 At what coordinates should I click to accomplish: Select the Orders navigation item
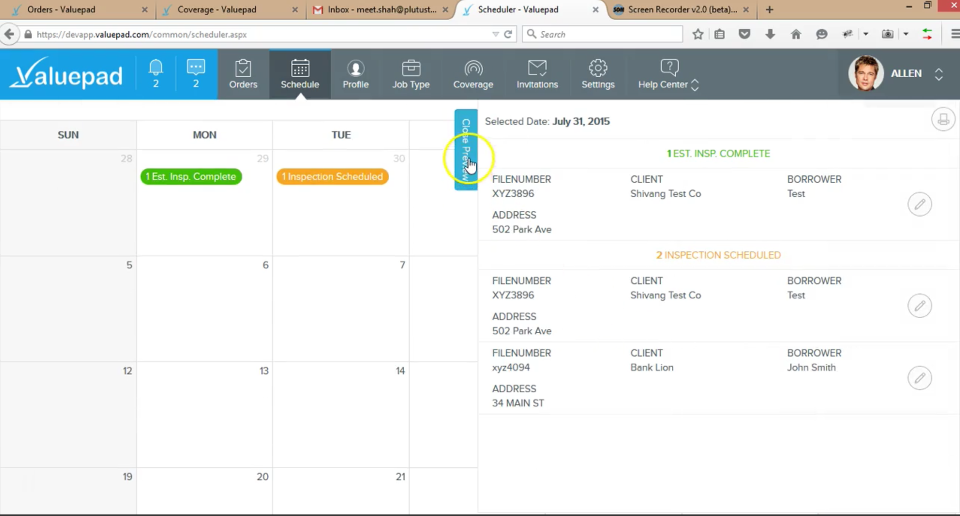(243, 74)
